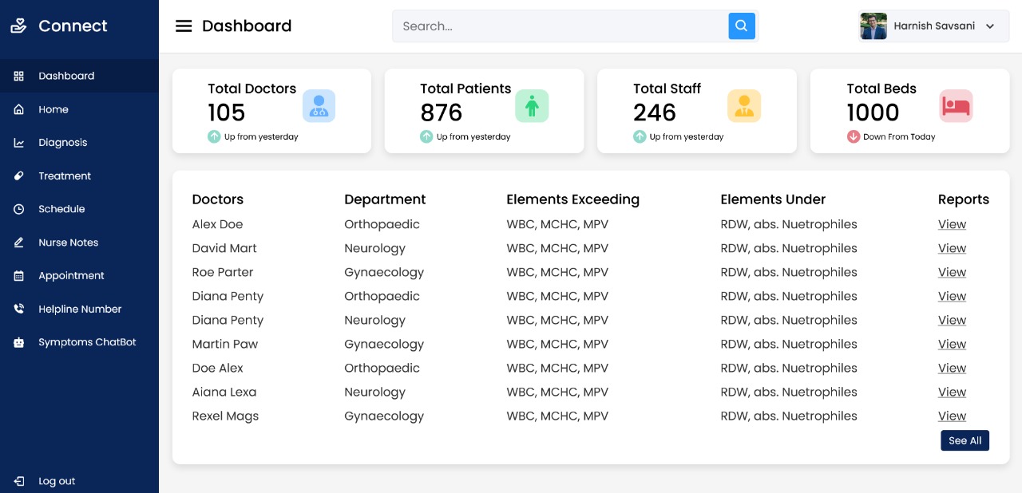
Task: Open Nurse Notes from the sidebar
Action: click(x=68, y=243)
